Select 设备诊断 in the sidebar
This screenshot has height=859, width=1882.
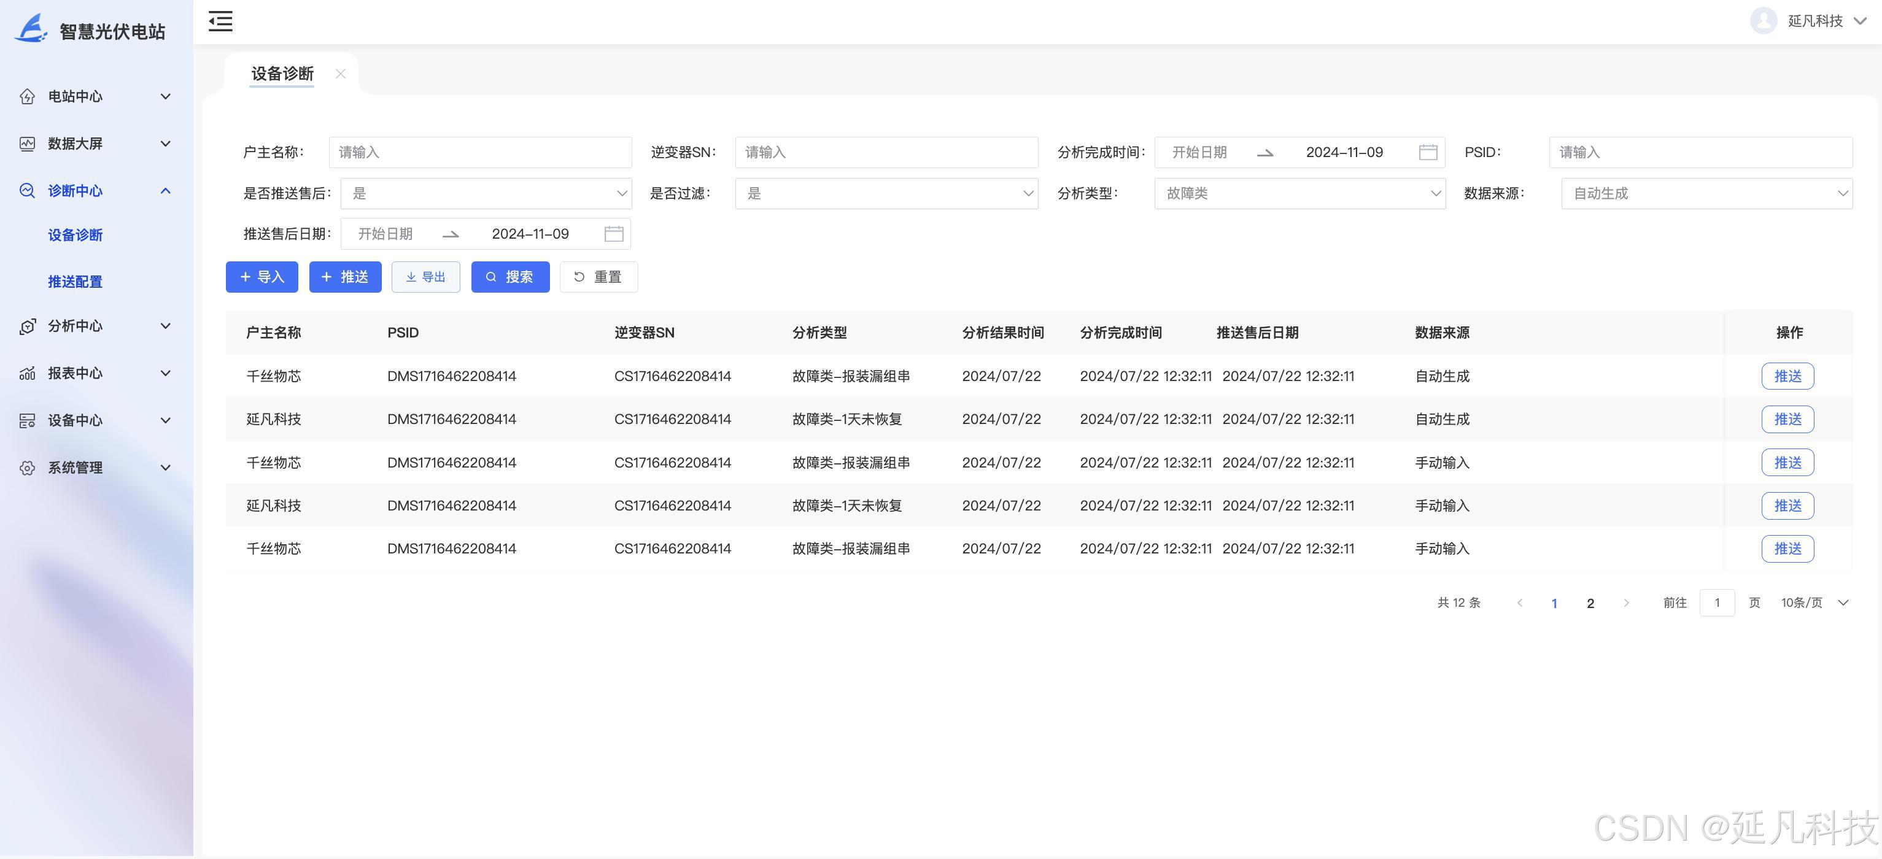point(76,235)
